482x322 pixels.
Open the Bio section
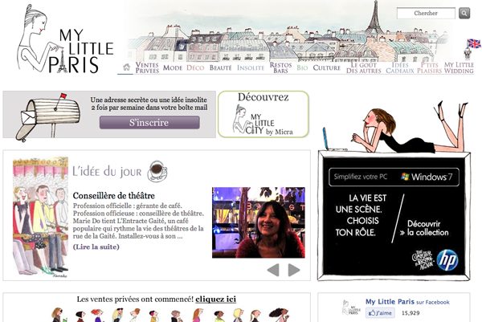302,67
